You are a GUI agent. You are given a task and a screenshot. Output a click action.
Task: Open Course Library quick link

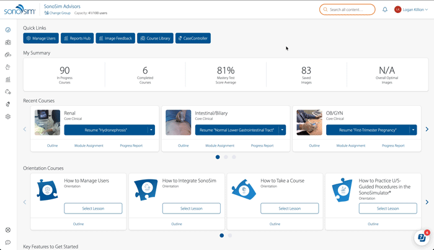coord(155,38)
